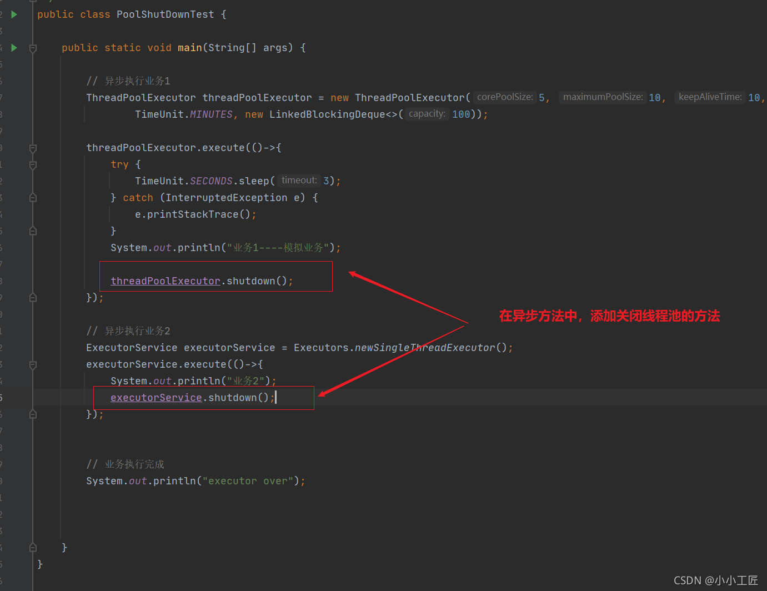Viewport: 767px width, 591px height.
Task: Click LinkedBlockingDeque constructor name
Action: click(x=327, y=114)
